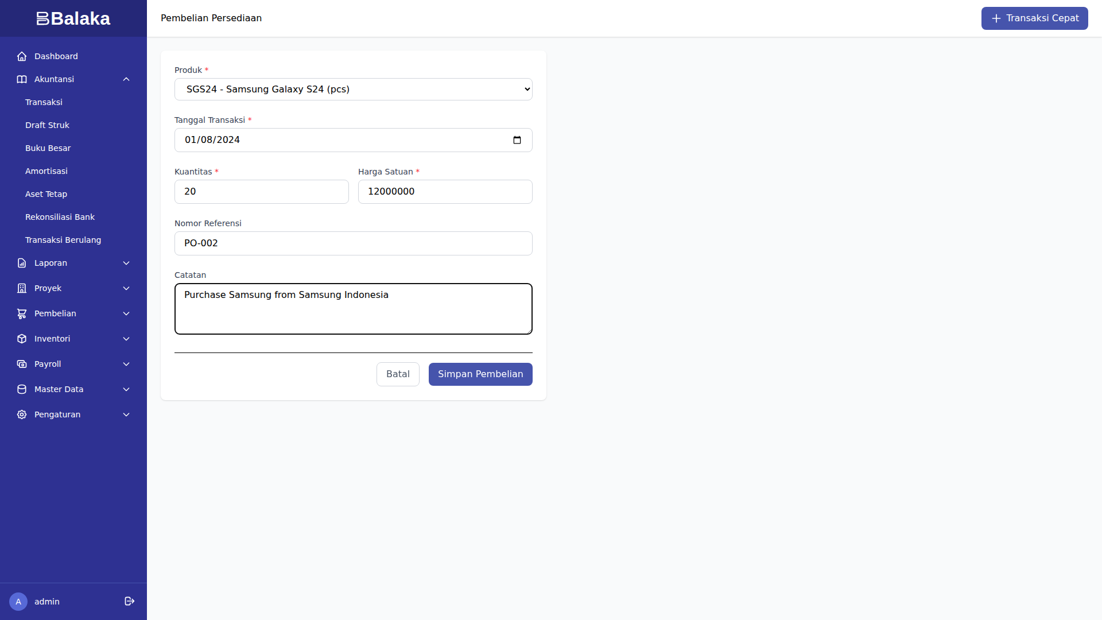Open the Tanggal Transaksi date picker
Image resolution: width=1102 pixels, height=620 pixels.
tap(517, 139)
